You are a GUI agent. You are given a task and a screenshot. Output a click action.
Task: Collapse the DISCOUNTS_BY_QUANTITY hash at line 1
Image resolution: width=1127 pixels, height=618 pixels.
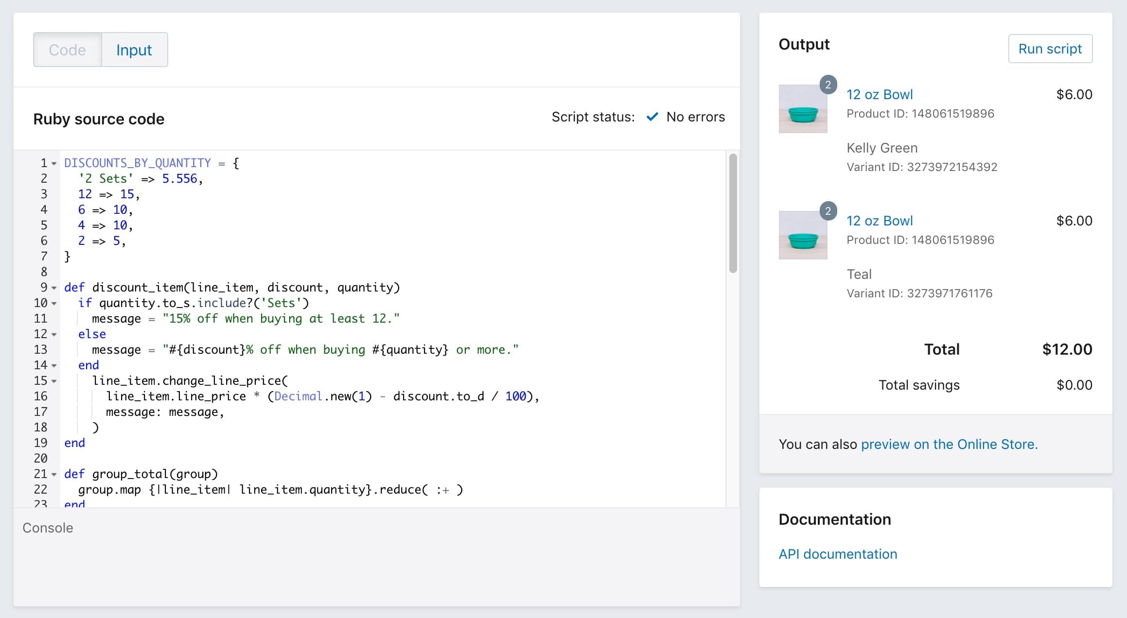[x=54, y=163]
